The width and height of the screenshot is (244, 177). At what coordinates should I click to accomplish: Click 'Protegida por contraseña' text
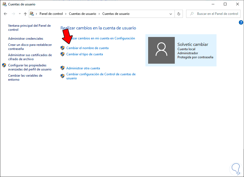coord(195,57)
